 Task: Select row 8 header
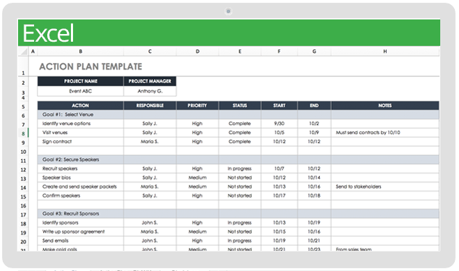[23, 133]
